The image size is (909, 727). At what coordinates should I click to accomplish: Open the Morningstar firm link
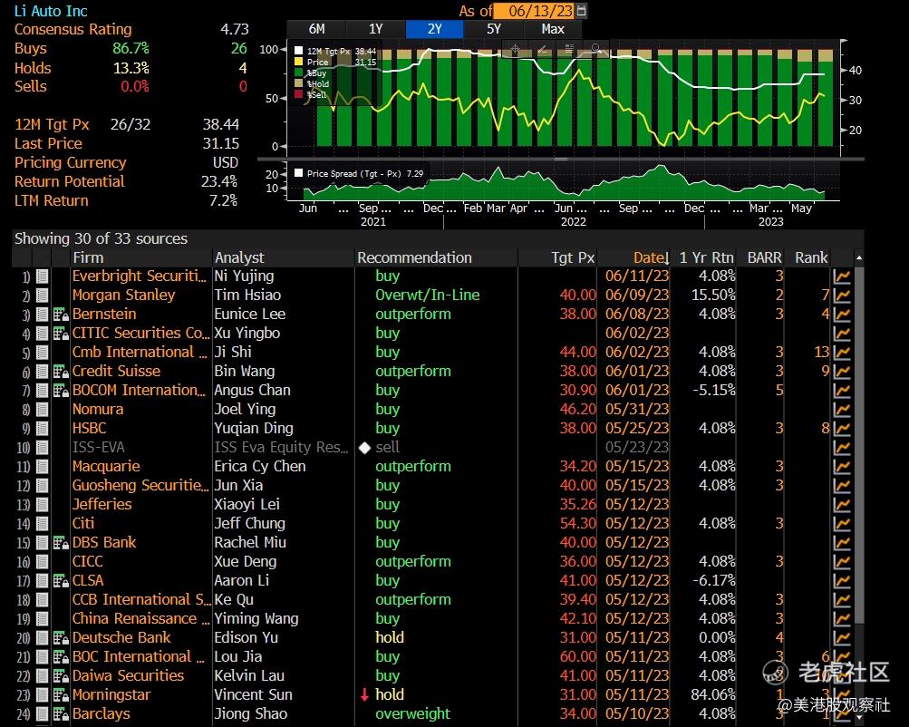(x=111, y=695)
